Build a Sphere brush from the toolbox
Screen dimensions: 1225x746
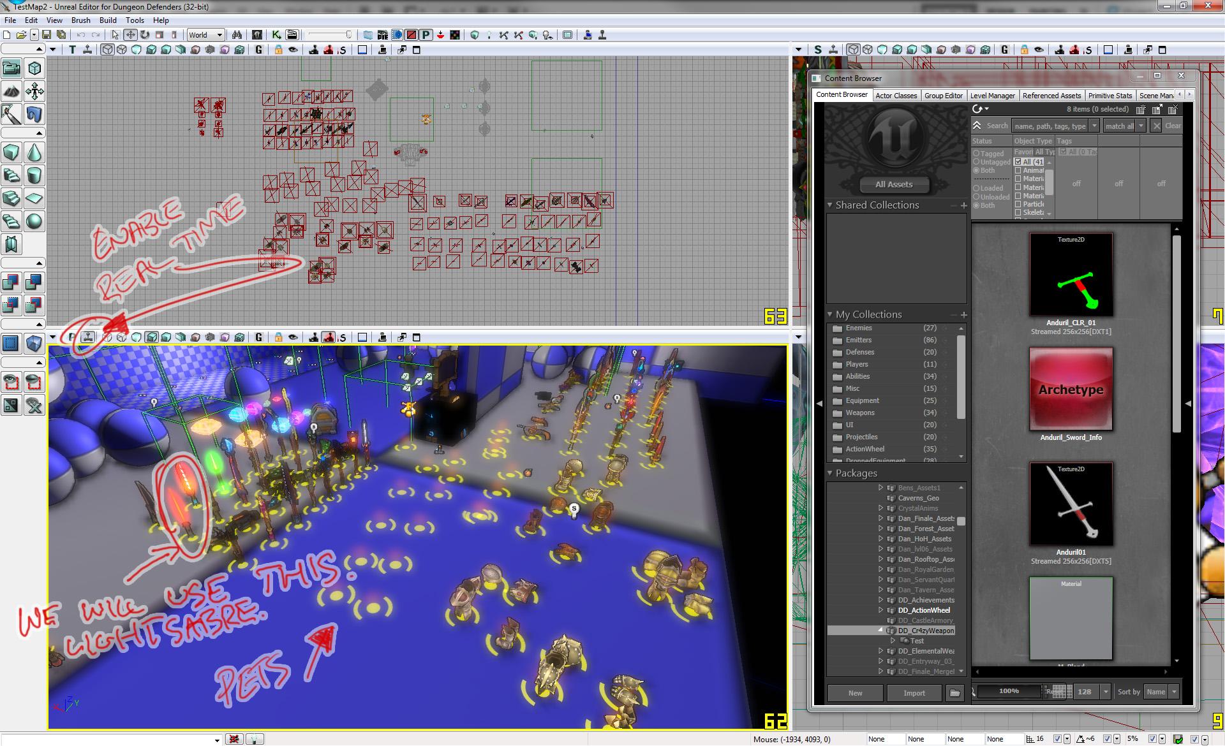point(34,221)
